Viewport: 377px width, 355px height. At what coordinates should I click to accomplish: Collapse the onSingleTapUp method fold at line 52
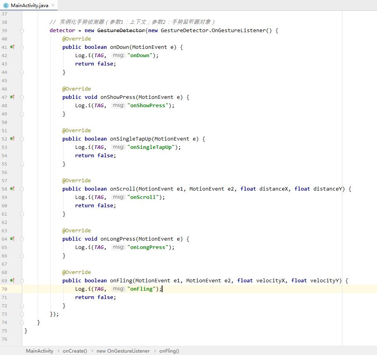22,139
